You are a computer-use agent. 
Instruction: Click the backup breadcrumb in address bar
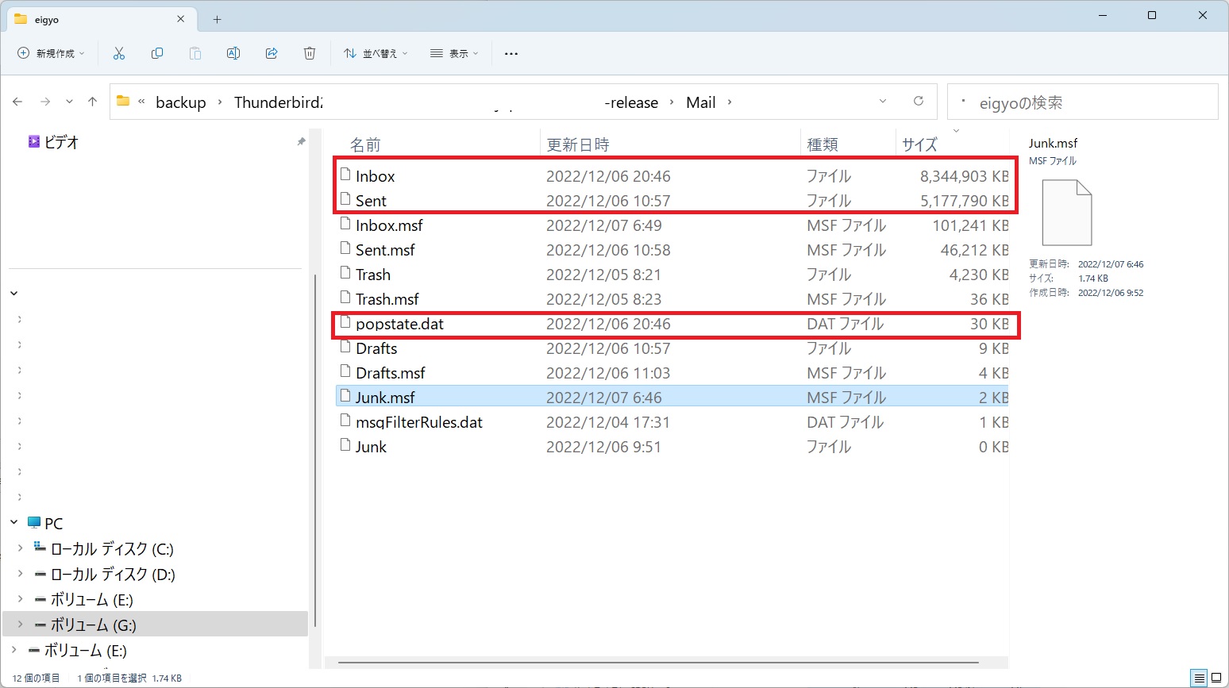[x=180, y=102]
